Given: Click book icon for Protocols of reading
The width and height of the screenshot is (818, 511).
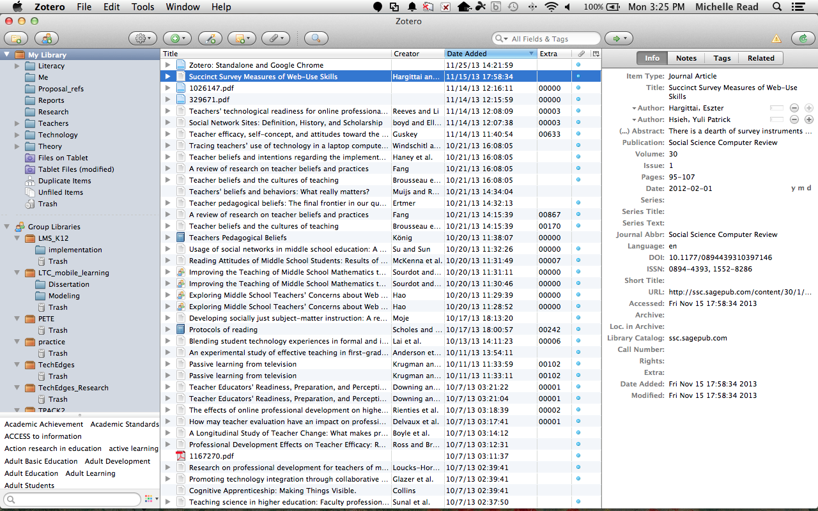Looking at the screenshot, I should (x=180, y=330).
